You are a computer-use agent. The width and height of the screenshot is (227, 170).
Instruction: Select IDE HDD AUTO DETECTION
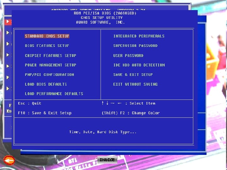click(x=139, y=65)
